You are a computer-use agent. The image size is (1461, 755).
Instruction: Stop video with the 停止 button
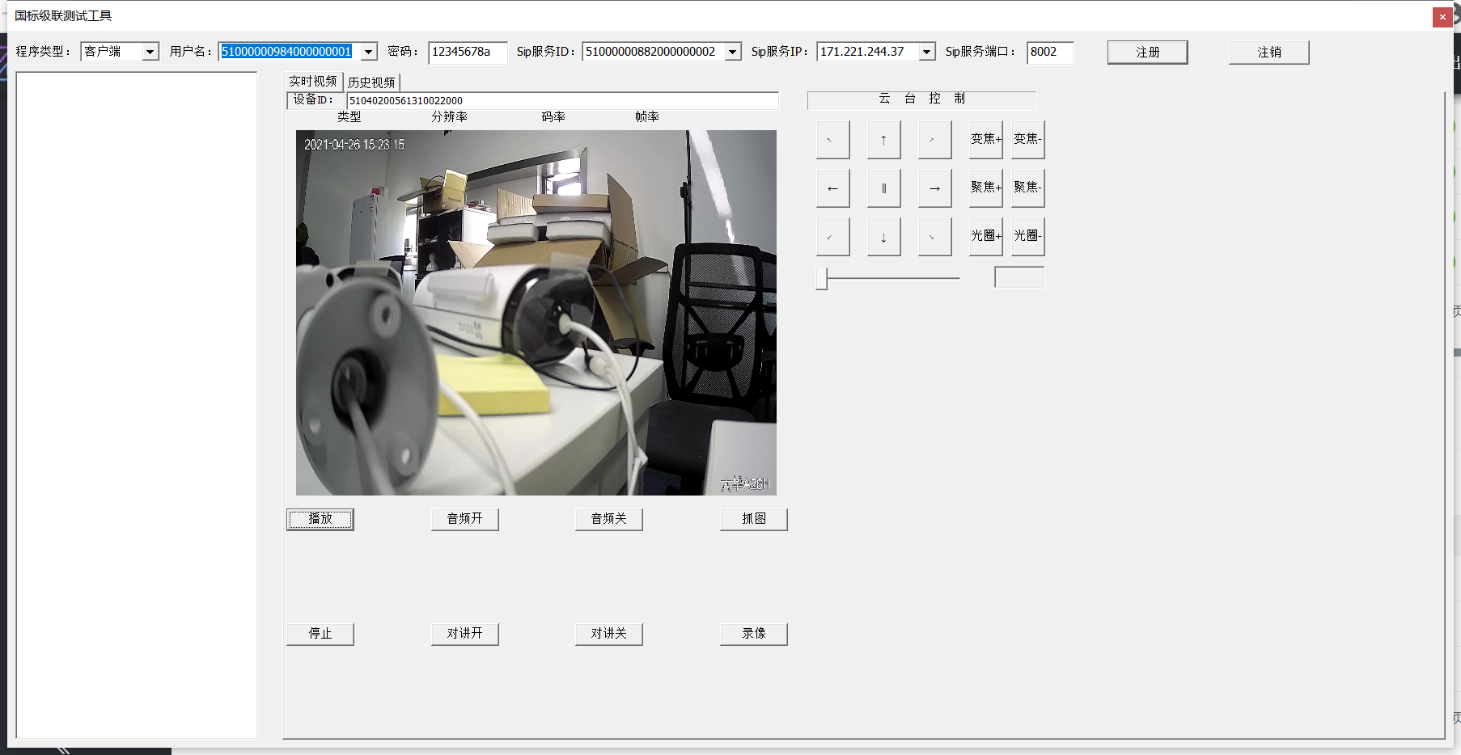point(320,634)
